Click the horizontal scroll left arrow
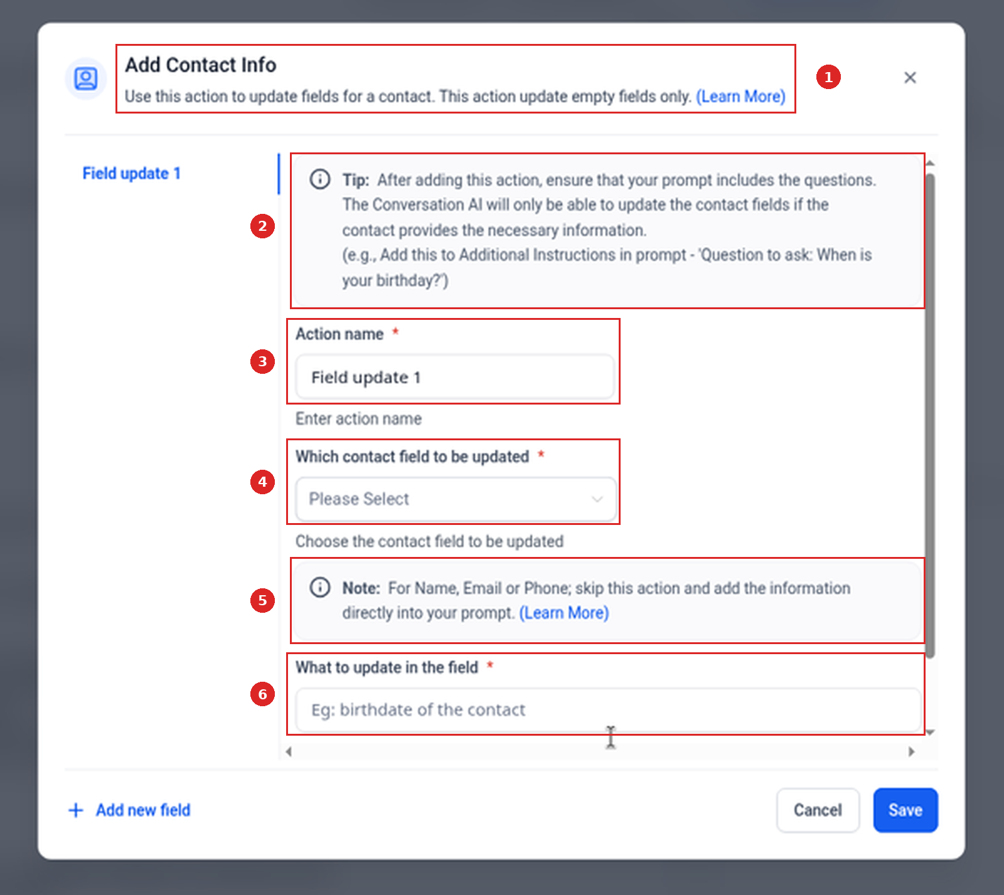1004x895 pixels. click(289, 751)
